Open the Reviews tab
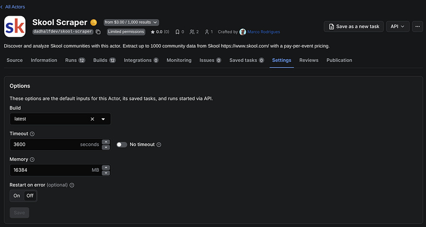The width and height of the screenshot is (426, 227). 309,60
